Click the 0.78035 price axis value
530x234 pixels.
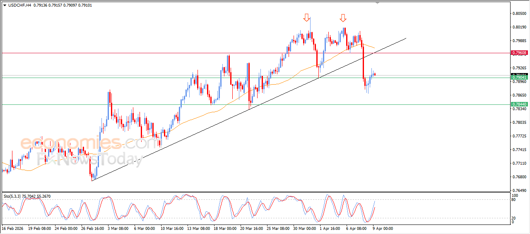point(520,123)
